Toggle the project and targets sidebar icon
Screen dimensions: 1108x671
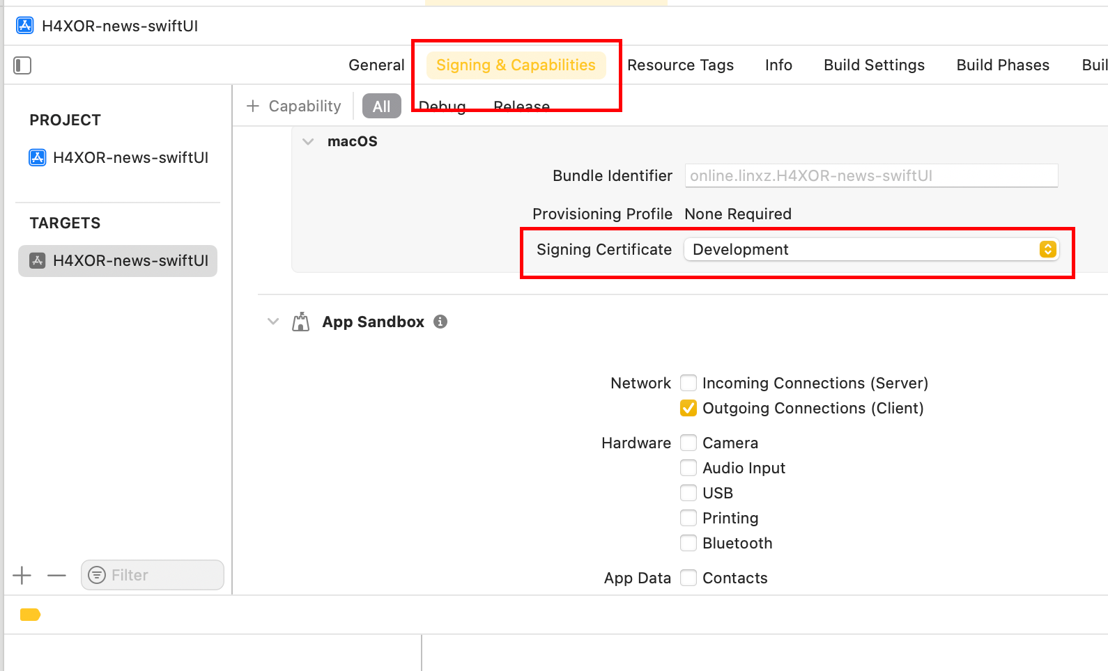click(x=22, y=65)
